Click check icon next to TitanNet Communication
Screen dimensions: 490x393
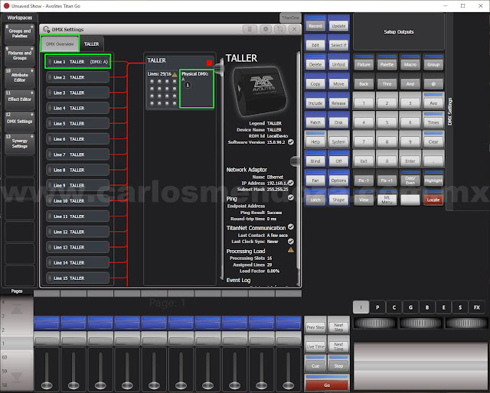coord(291,227)
